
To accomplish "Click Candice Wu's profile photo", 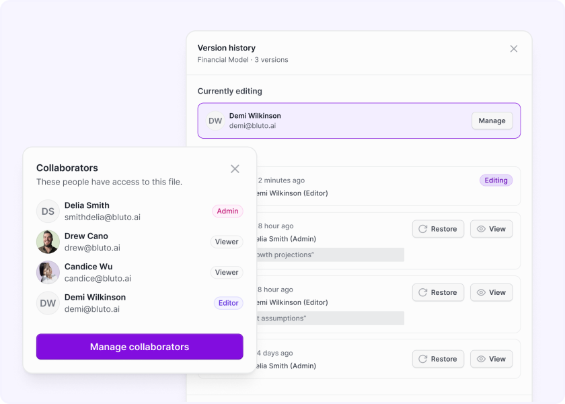I will click(x=48, y=273).
